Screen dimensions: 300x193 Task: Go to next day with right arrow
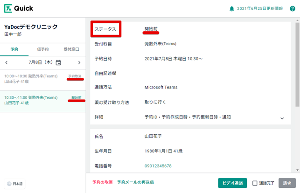coord(79,62)
